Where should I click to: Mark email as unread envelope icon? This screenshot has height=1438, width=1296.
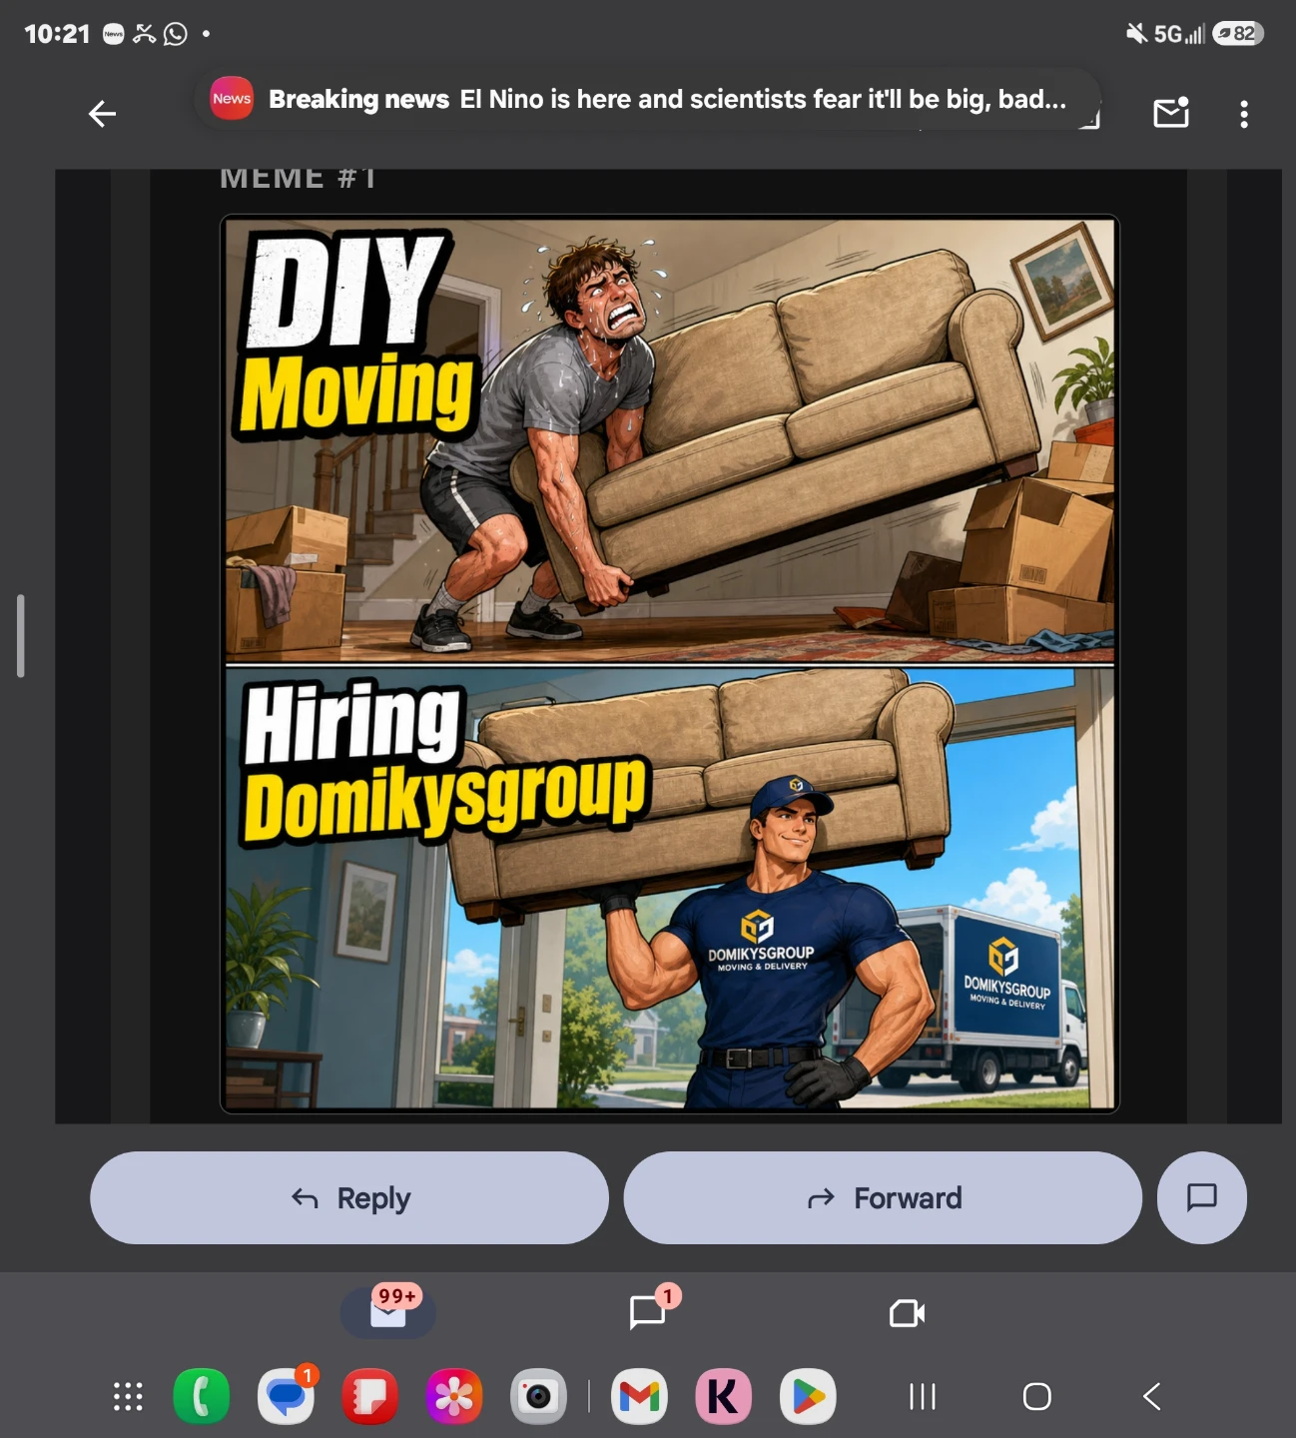1171,113
